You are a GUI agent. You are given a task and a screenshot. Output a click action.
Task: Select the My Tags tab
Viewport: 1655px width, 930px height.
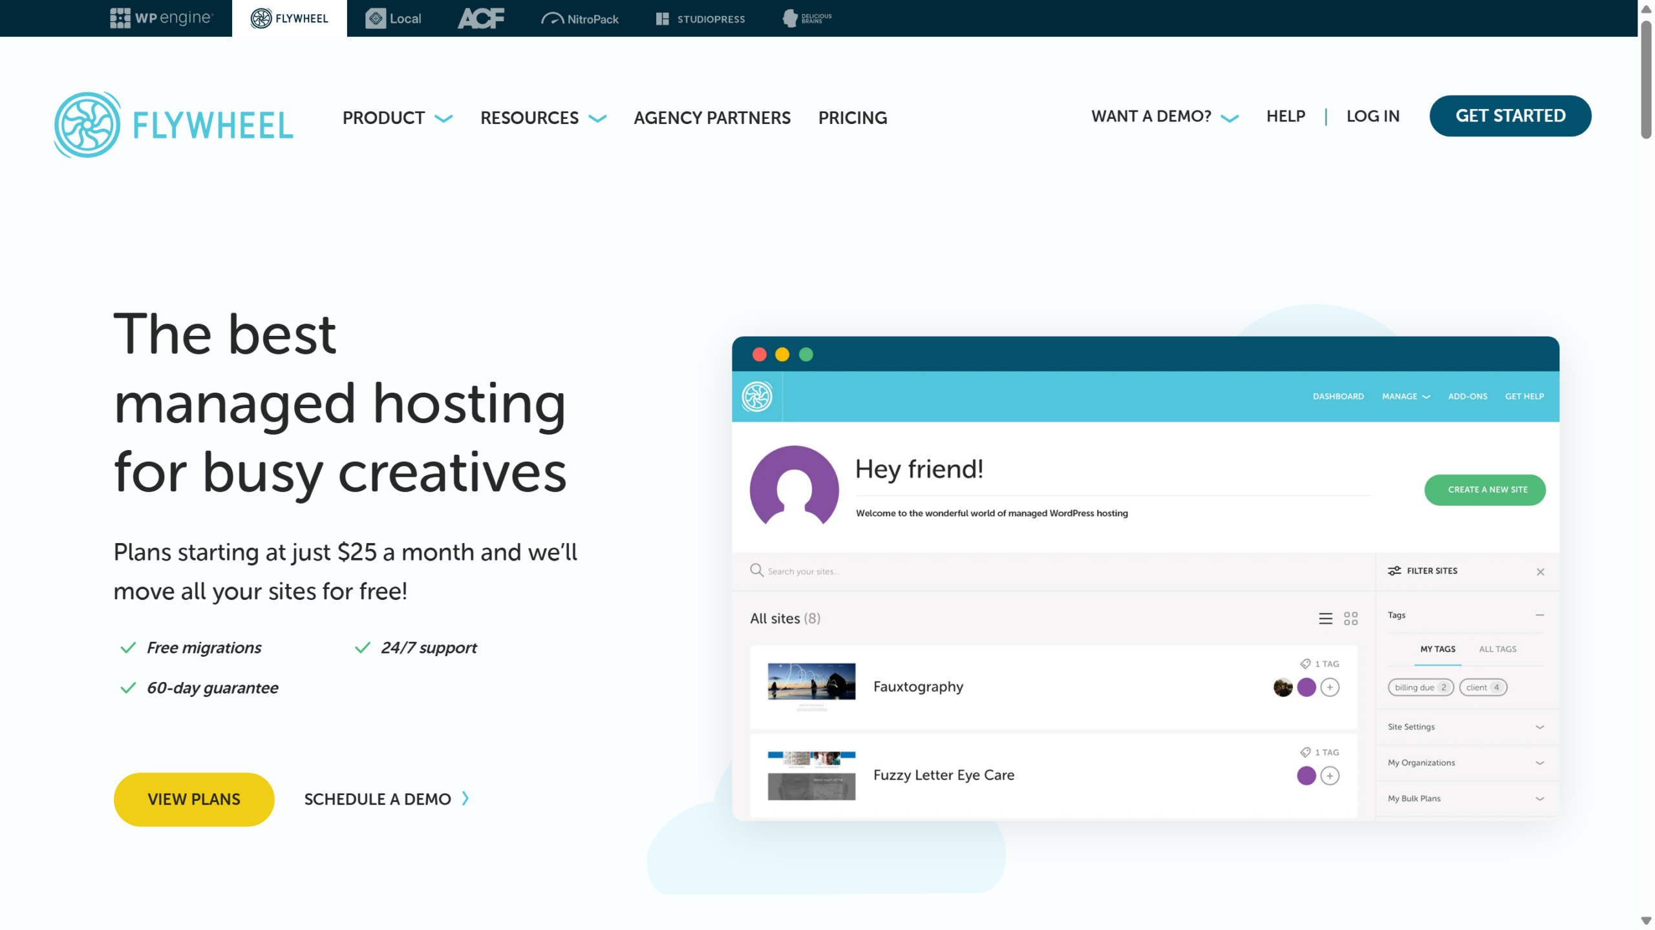point(1438,649)
